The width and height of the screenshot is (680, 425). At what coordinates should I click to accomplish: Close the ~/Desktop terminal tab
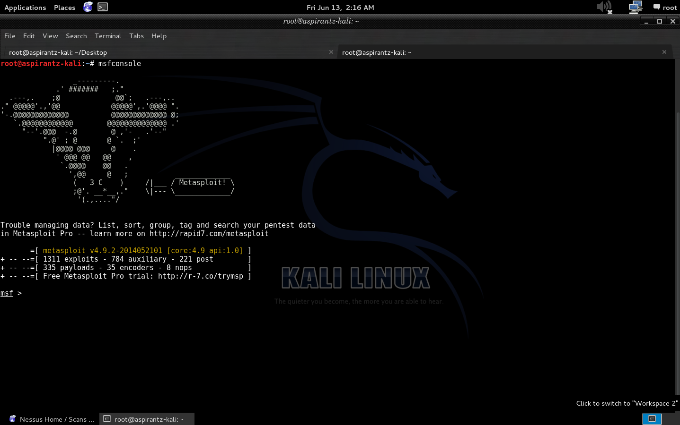[331, 52]
